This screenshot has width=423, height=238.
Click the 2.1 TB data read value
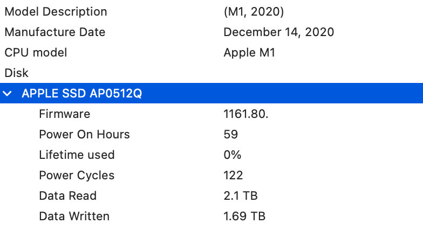pos(241,196)
